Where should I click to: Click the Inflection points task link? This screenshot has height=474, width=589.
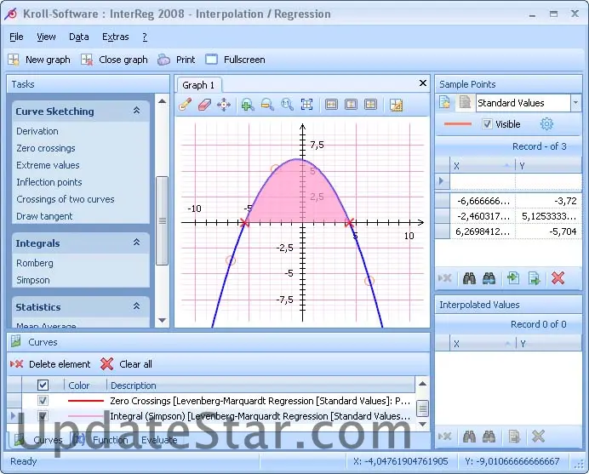(x=49, y=182)
